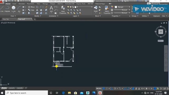Toggle snap mode in status bar

pyautogui.click(x=107, y=89)
